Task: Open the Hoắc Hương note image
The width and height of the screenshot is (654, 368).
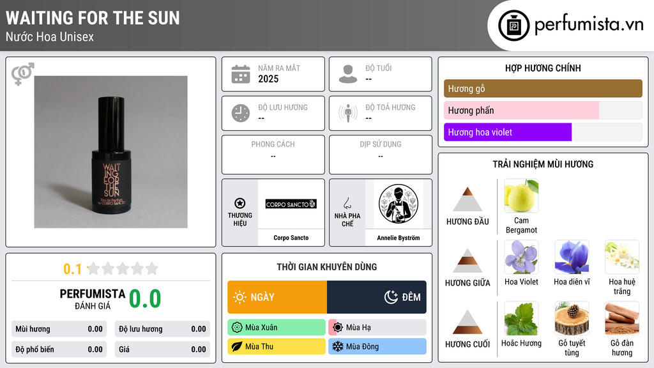Action: tap(521, 318)
